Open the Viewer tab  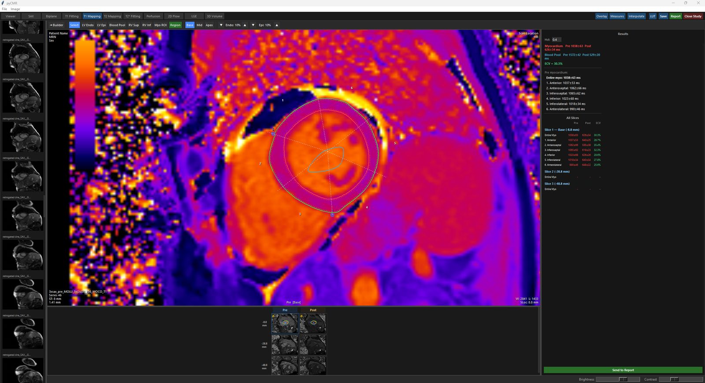pyautogui.click(x=11, y=16)
